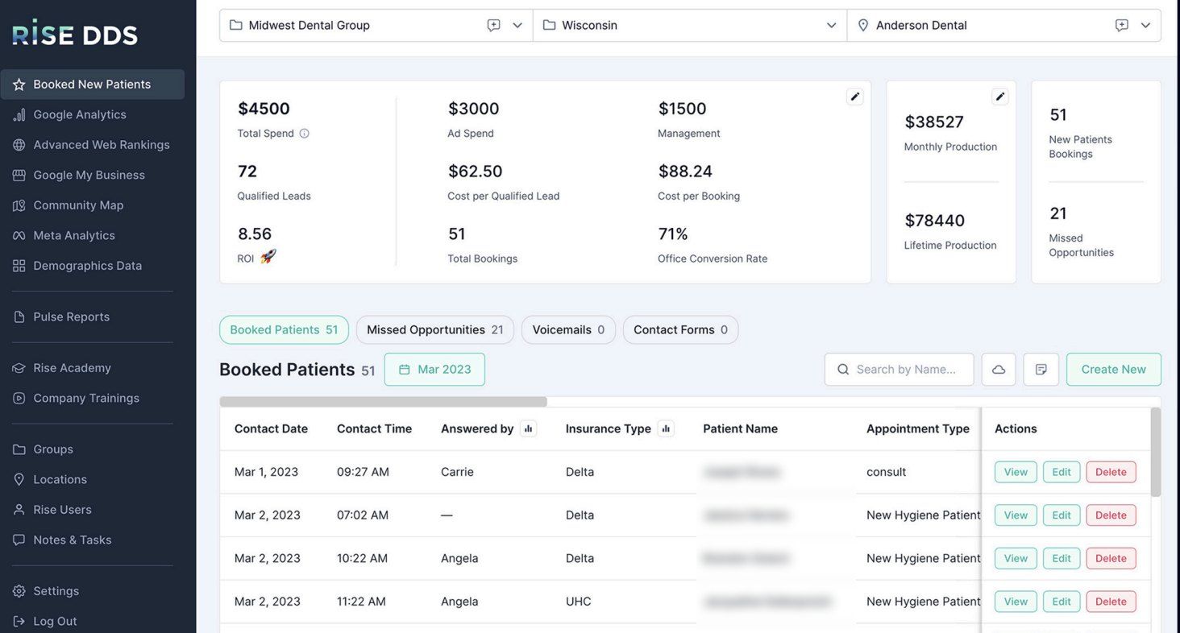Click chart icon next to Insurance Type

[666, 428]
